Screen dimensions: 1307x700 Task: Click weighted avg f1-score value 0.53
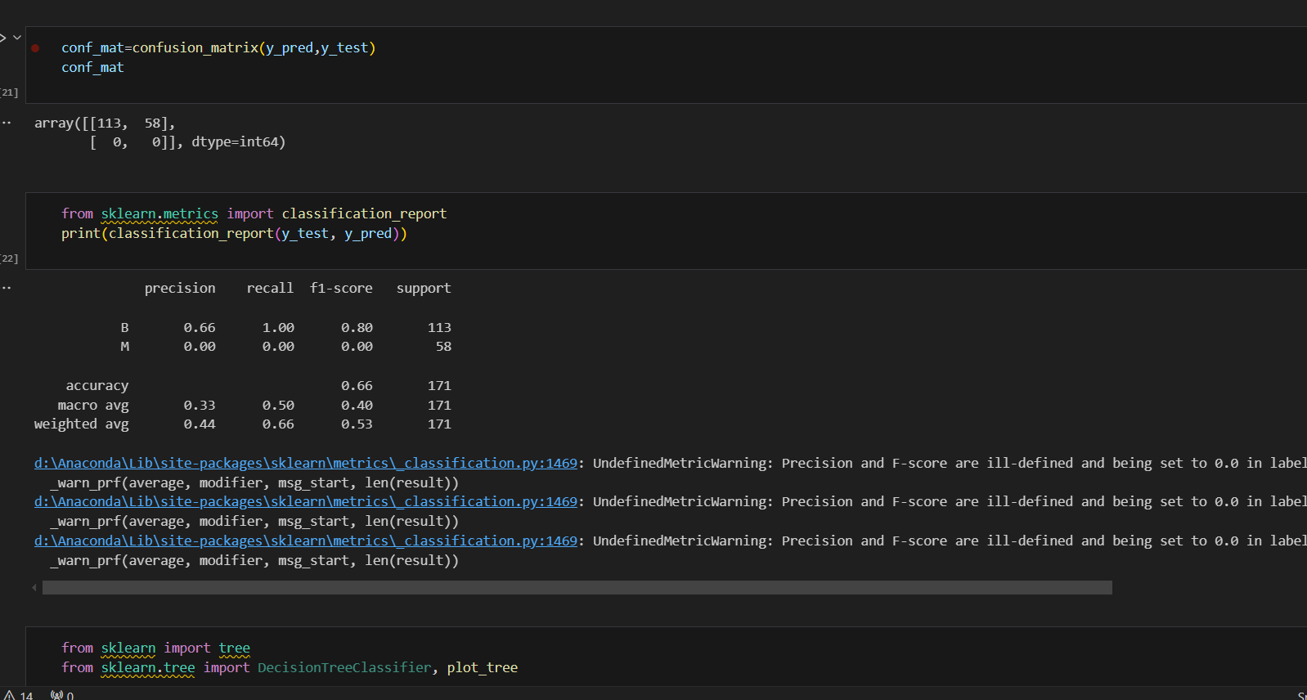coord(357,424)
